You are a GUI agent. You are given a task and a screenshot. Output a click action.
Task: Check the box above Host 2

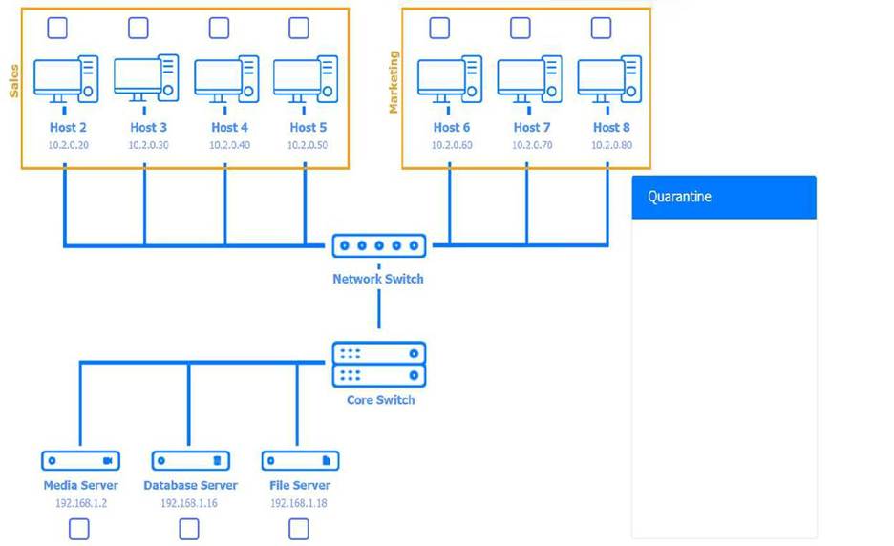(x=58, y=28)
